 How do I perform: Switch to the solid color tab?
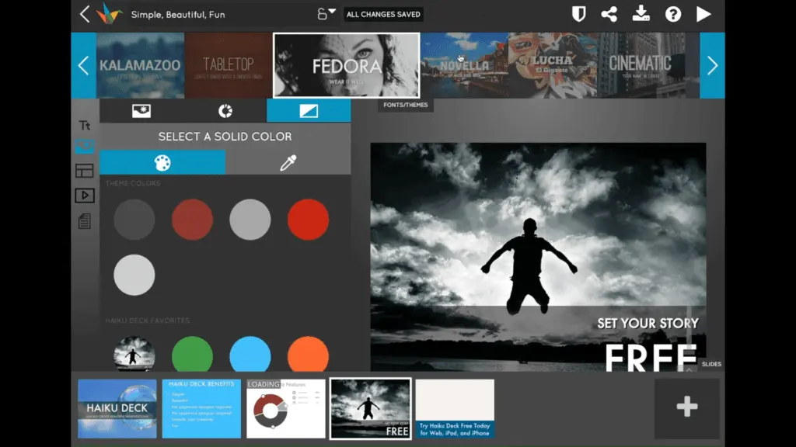click(x=309, y=110)
